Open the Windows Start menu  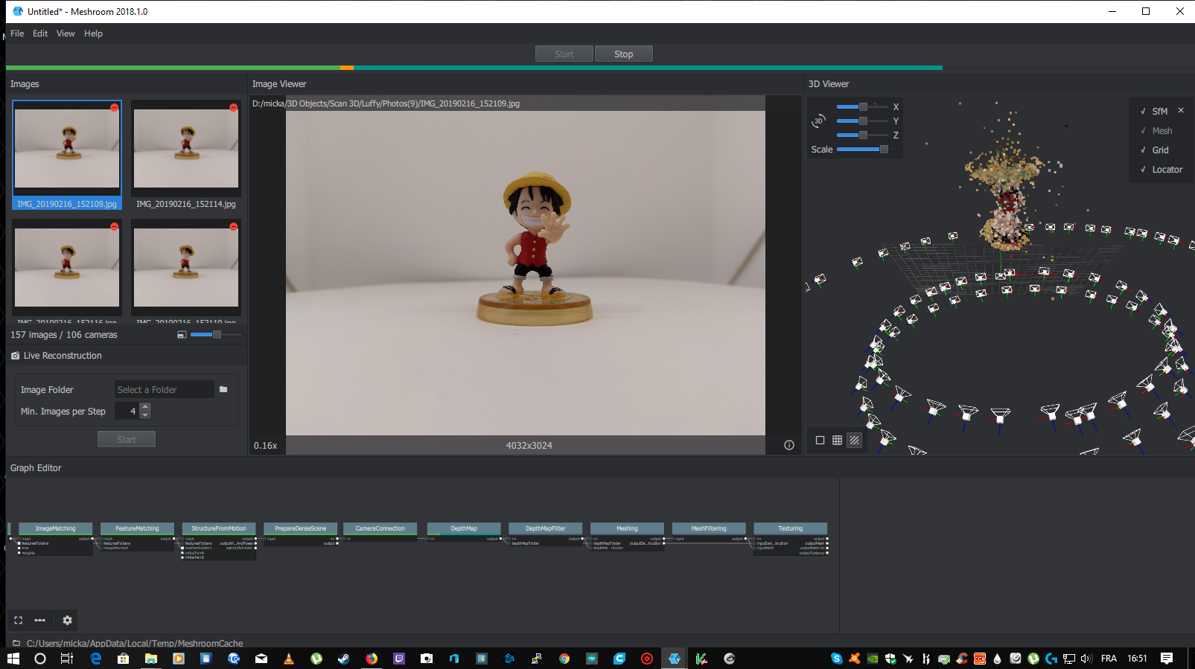click(x=13, y=659)
